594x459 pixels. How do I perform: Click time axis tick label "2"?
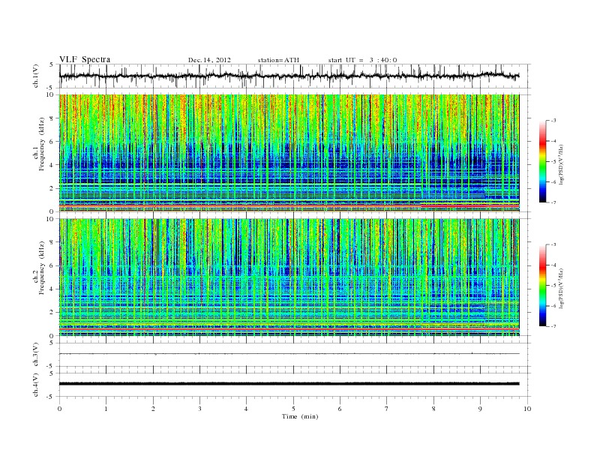tap(153, 409)
